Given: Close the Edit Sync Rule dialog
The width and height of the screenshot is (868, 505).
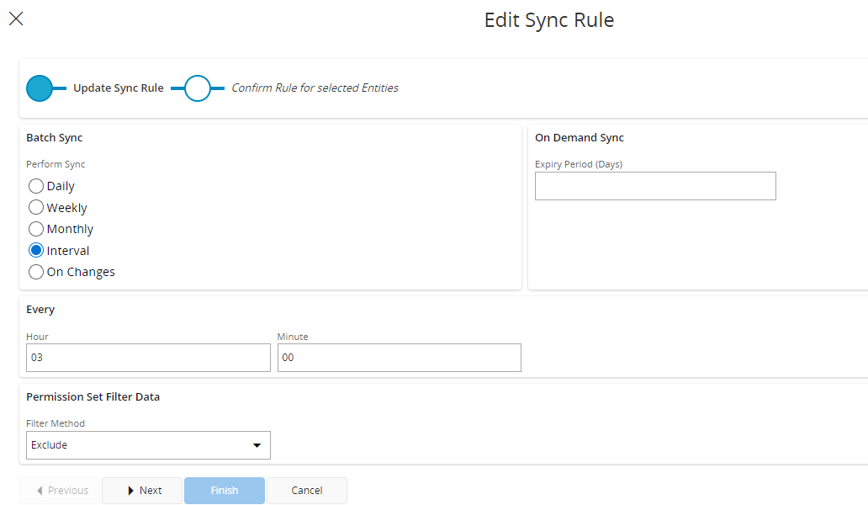Looking at the screenshot, I should tap(16, 19).
